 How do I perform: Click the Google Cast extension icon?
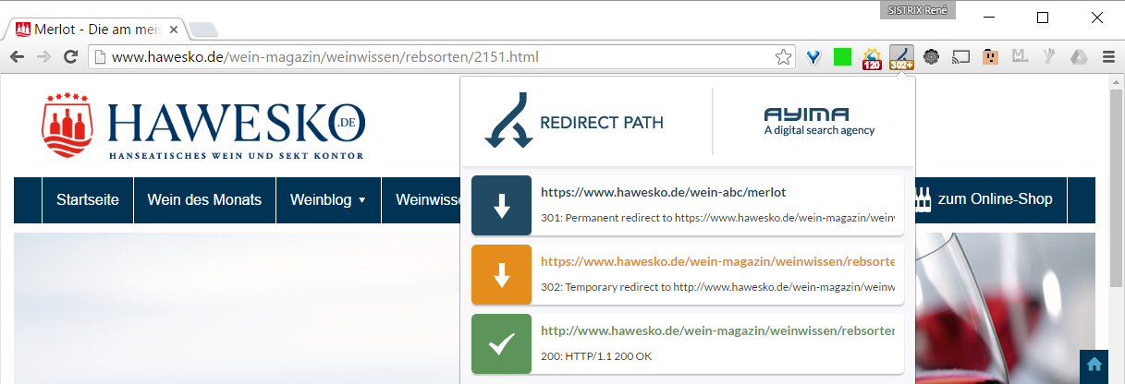coord(960,57)
